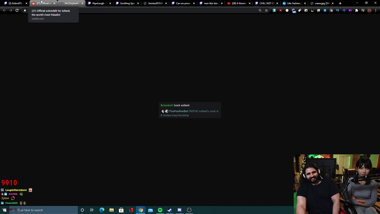Go back to previous page
380x214 pixels.
click(4, 10)
